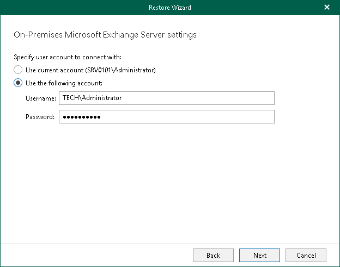Focus the Password input field
Screen dimensions: 340x267
click(x=166, y=117)
